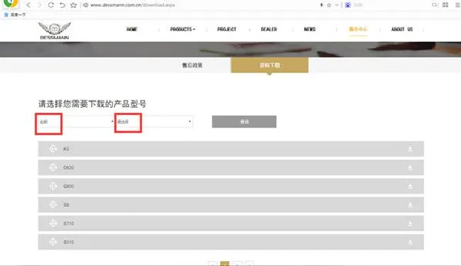461x266 pixels.
Task: Download the D820 file with its download icon
Action: (x=410, y=167)
